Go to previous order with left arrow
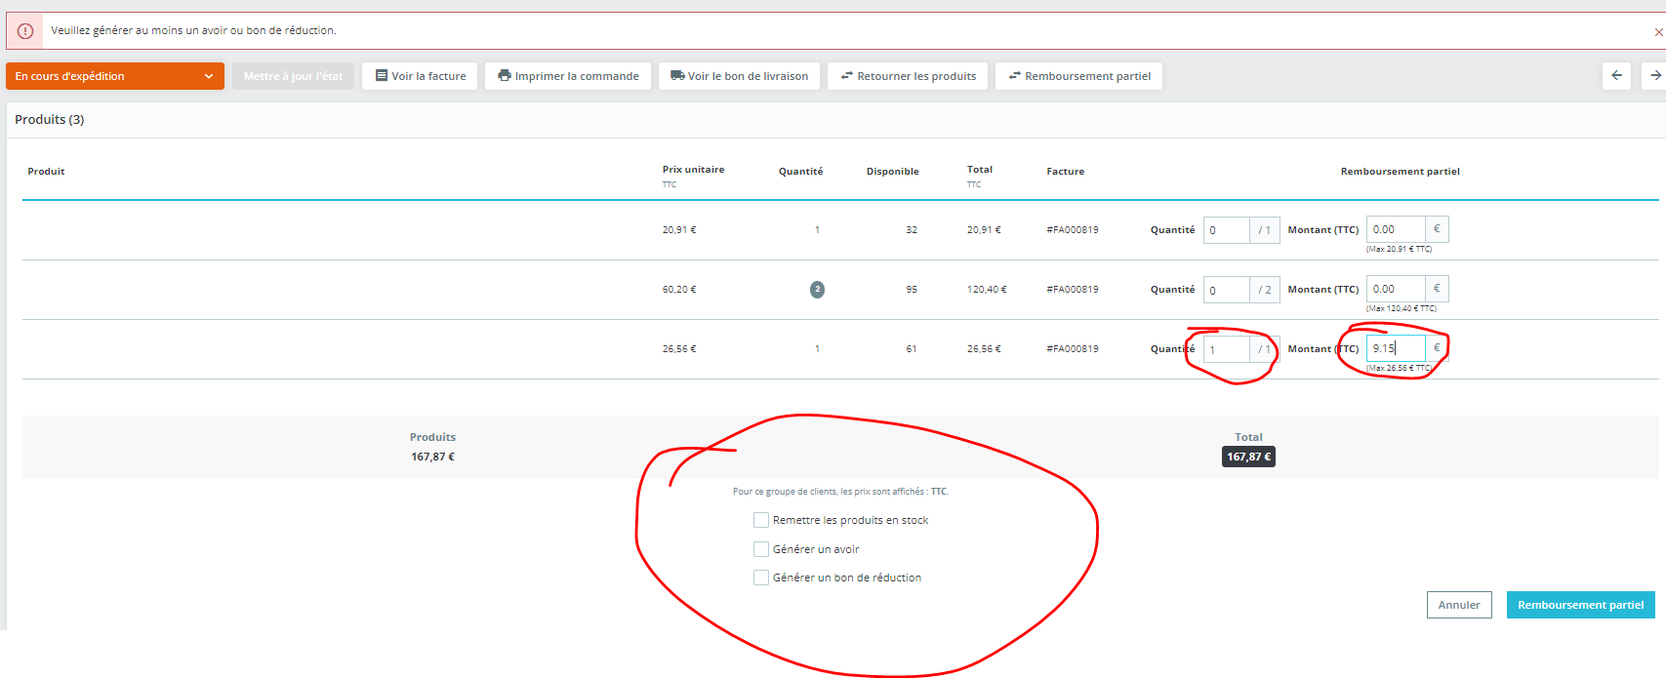Screen dimensions: 1666x678 1617,76
